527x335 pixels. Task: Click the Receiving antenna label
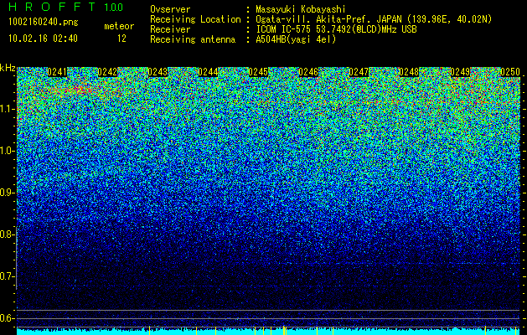(x=193, y=39)
